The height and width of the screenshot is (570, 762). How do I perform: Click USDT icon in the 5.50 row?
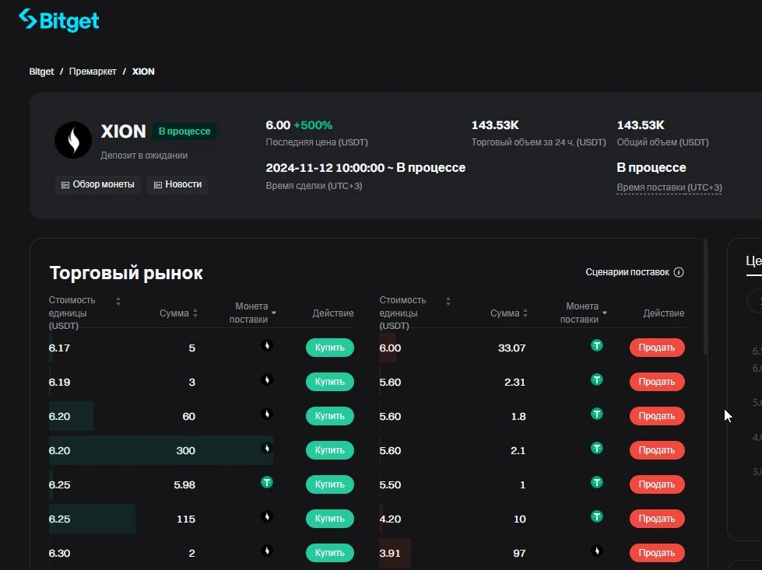(x=597, y=482)
